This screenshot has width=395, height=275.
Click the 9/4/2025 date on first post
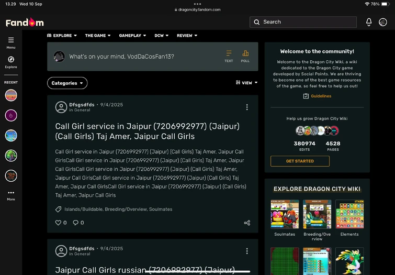click(111, 105)
